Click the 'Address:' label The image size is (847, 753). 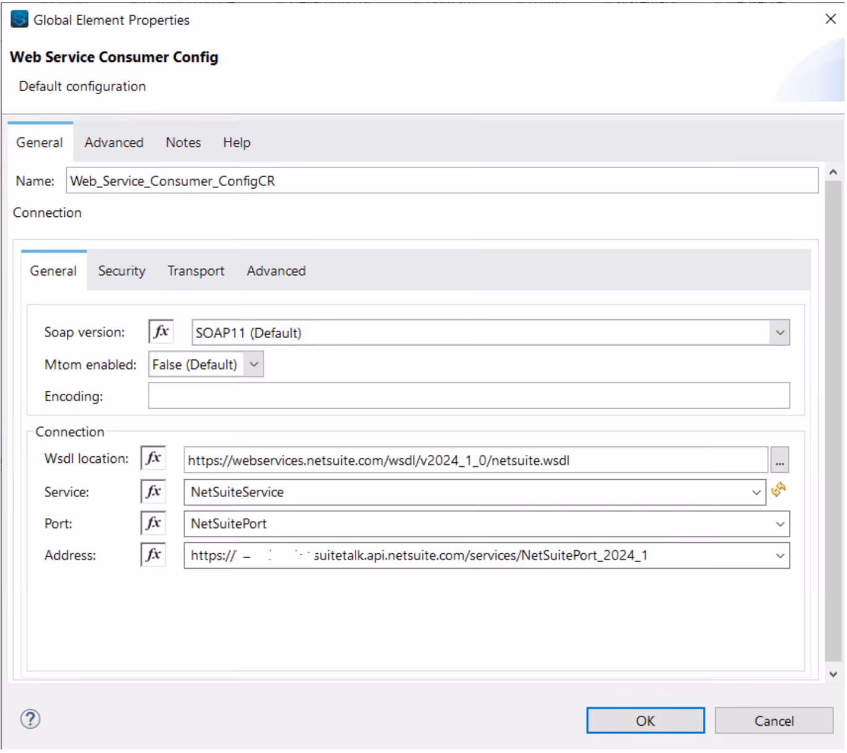coord(70,555)
